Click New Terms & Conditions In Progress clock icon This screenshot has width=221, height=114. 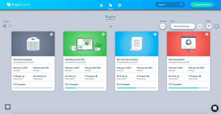click(x=148, y=76)
